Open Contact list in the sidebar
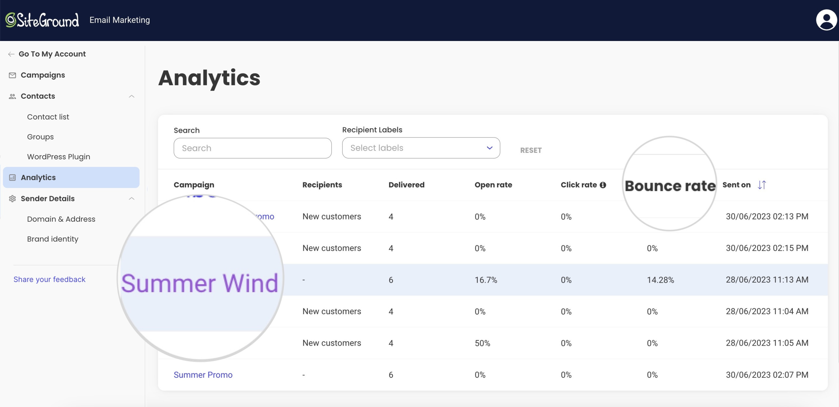The image size is (839, 407). coord(48,117)
